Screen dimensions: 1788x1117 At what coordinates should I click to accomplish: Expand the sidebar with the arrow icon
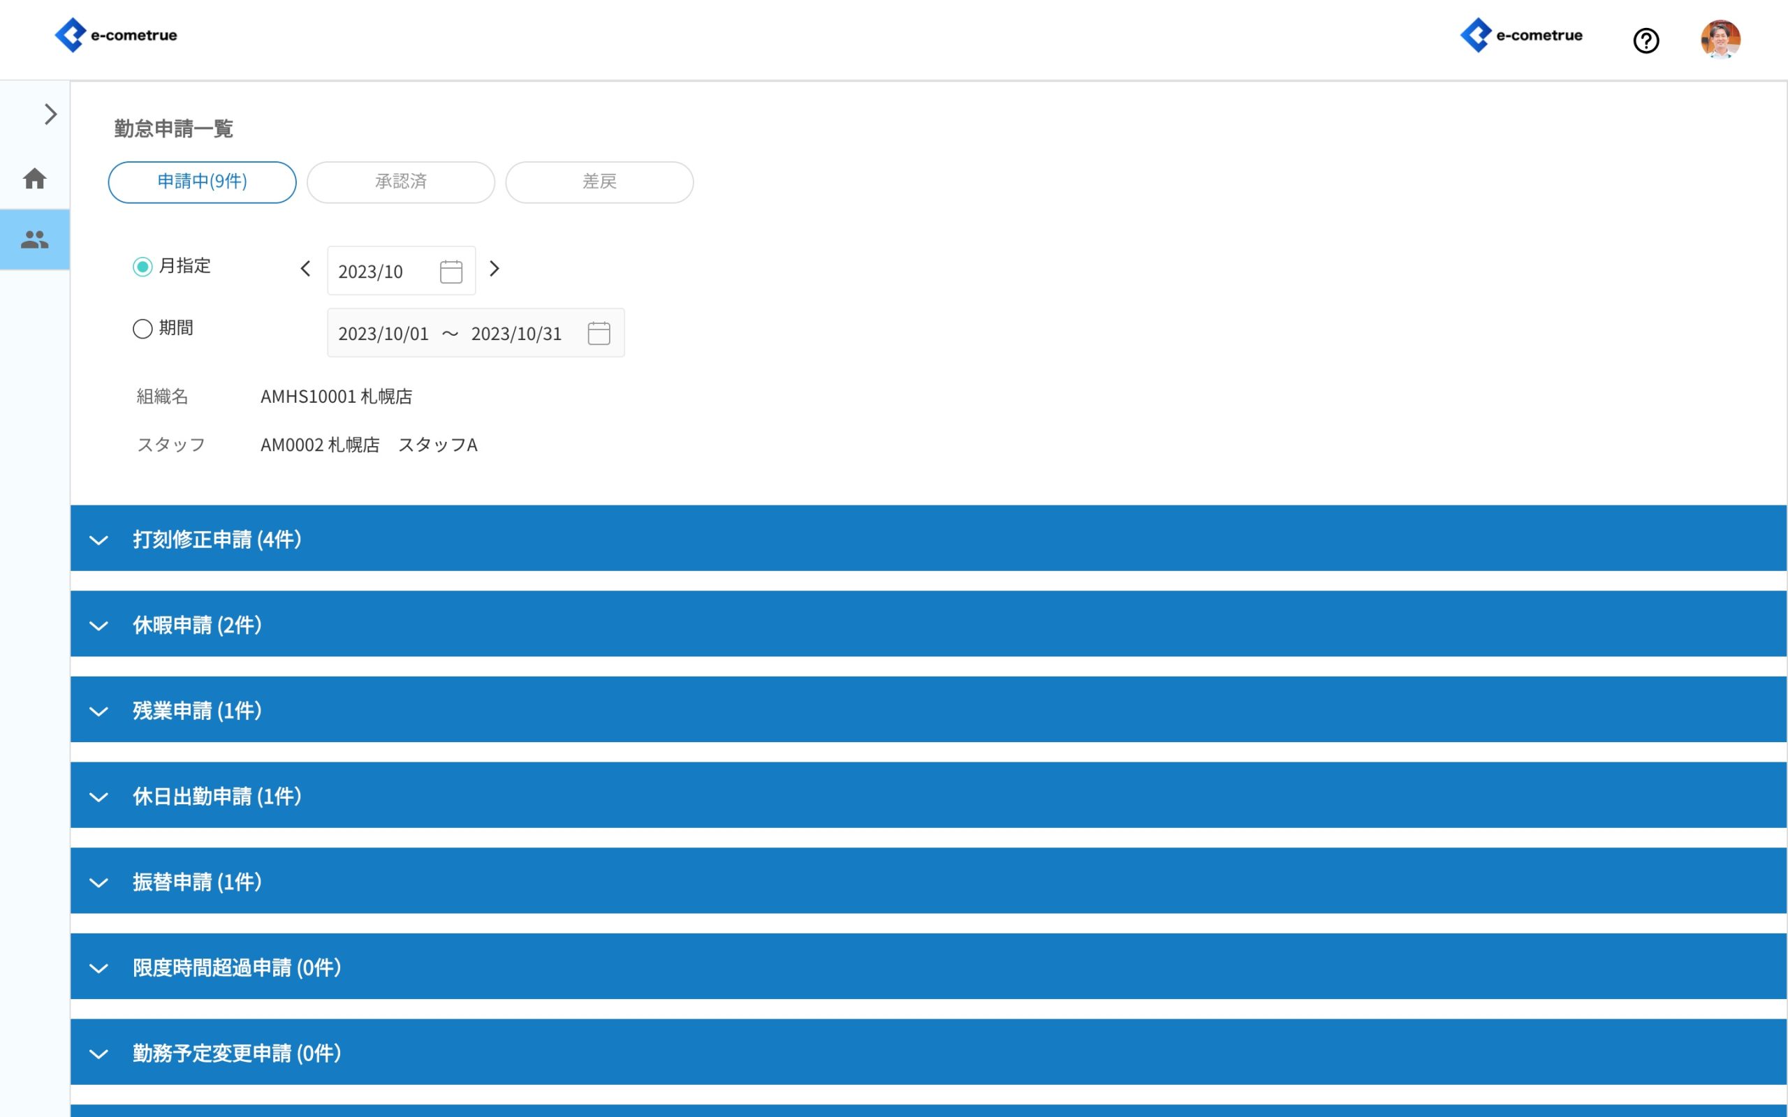50,114
